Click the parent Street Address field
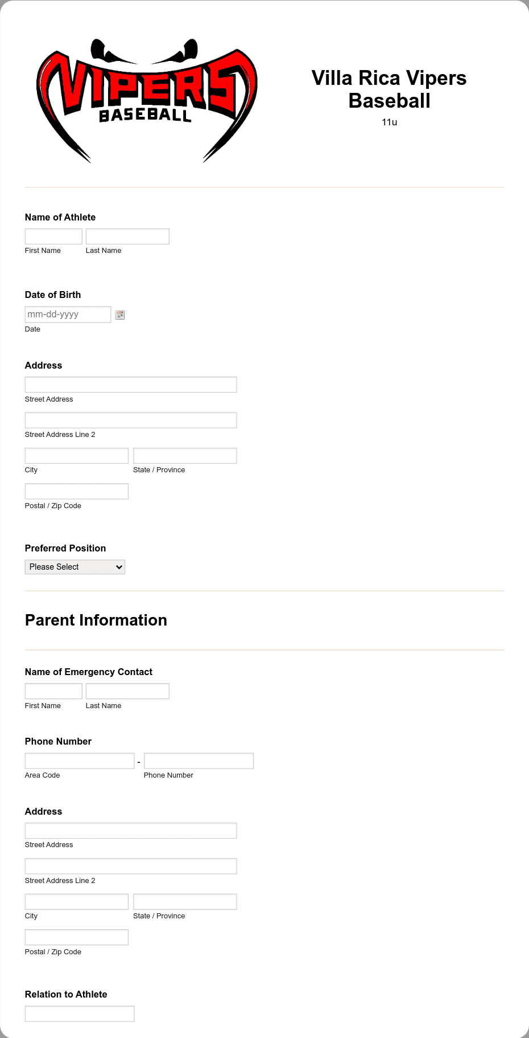Viewport: 529px width, 1038px height. click(x=130, y=830)
